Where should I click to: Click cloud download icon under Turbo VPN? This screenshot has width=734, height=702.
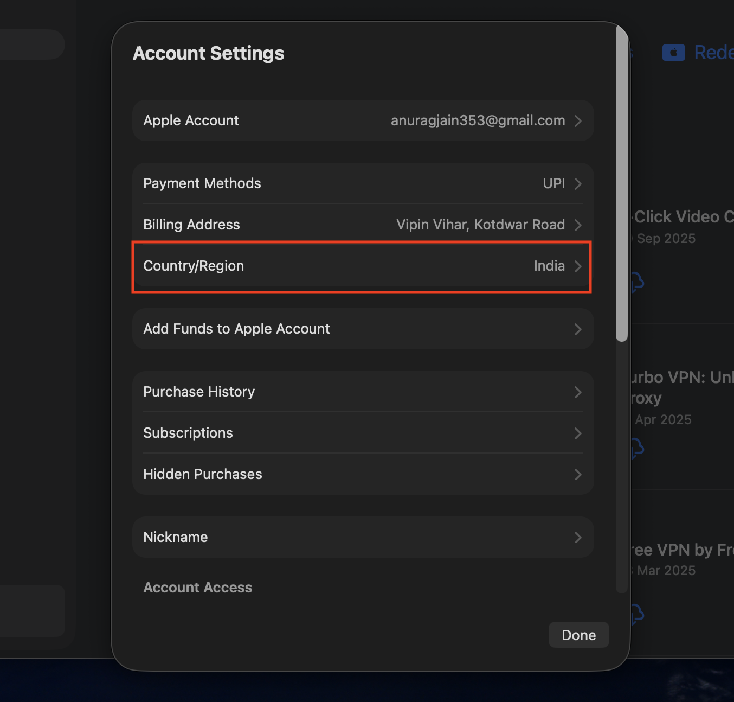[x=636, y=448]
